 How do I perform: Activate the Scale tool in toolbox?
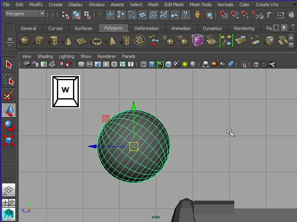click(x=9, y=141)
